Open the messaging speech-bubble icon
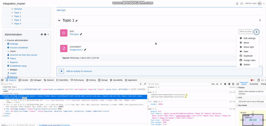Image resolution: width=266 pixels, height=126 pixels. [x=242, y=3]
